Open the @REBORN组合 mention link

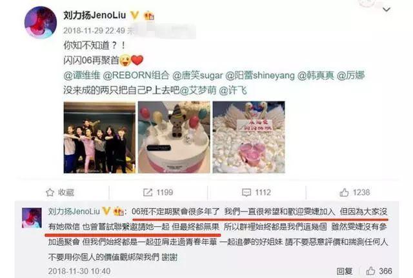pyautogui.click(x=136, y=75)
